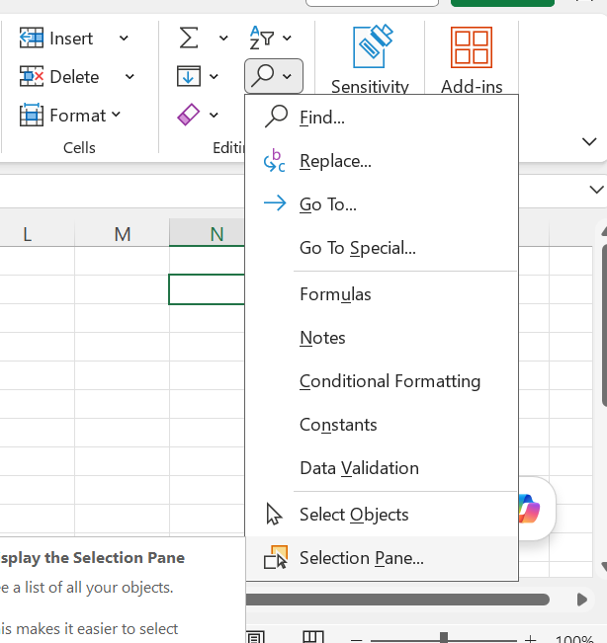The width and height of the screenshot is (607, 643).
Task: Choose Go To... from the menu
Action: 382,204
